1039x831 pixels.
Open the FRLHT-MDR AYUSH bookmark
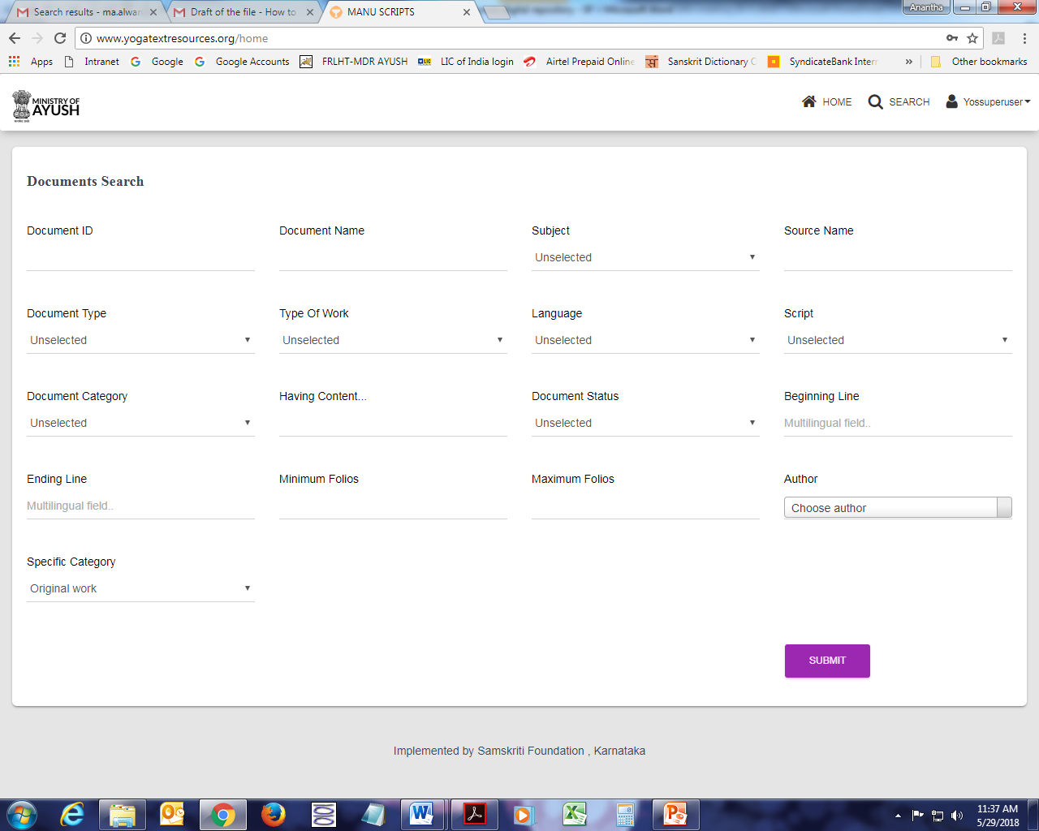point(364,62)
